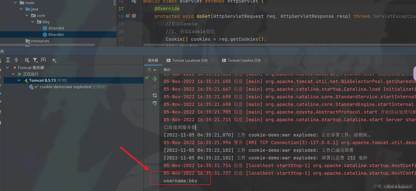The width and height of the screenshot is (416, 191).
Task: Click the green Deploy All icon
Action: pyautogui.click(x=155, y=79)
